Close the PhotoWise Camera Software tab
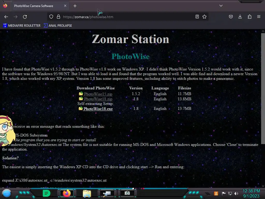Screen dimensions: 265x199 click(65, 6)
